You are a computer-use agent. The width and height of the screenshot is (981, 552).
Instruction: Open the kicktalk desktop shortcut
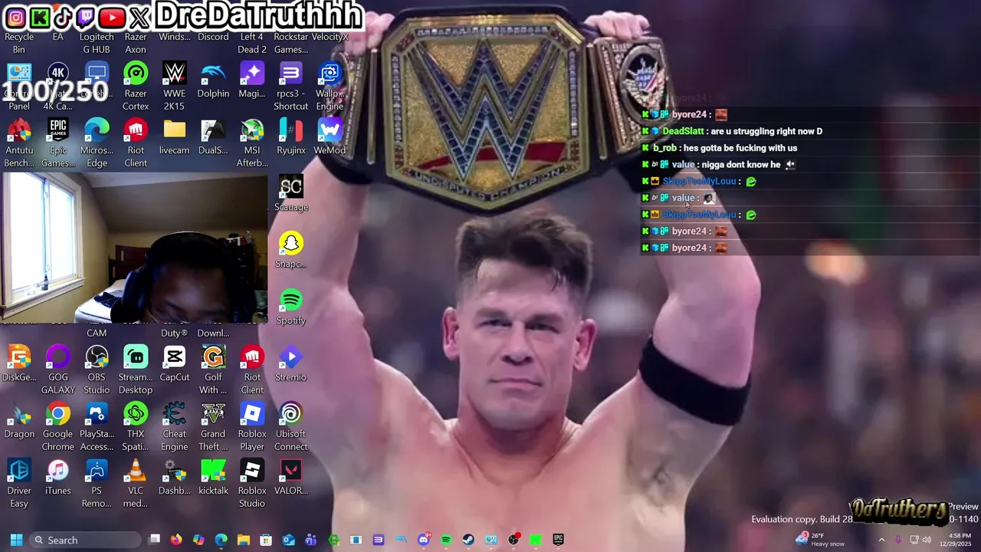213,478
